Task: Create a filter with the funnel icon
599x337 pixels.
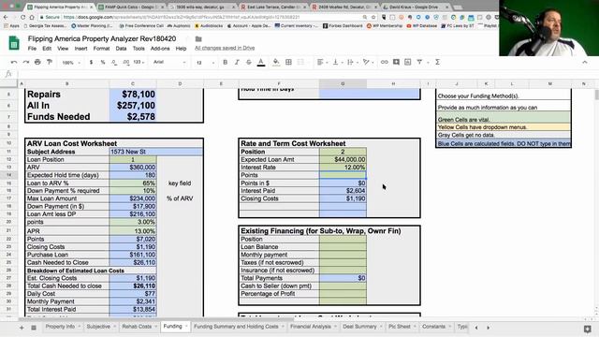Action: (x=419, y=62)
